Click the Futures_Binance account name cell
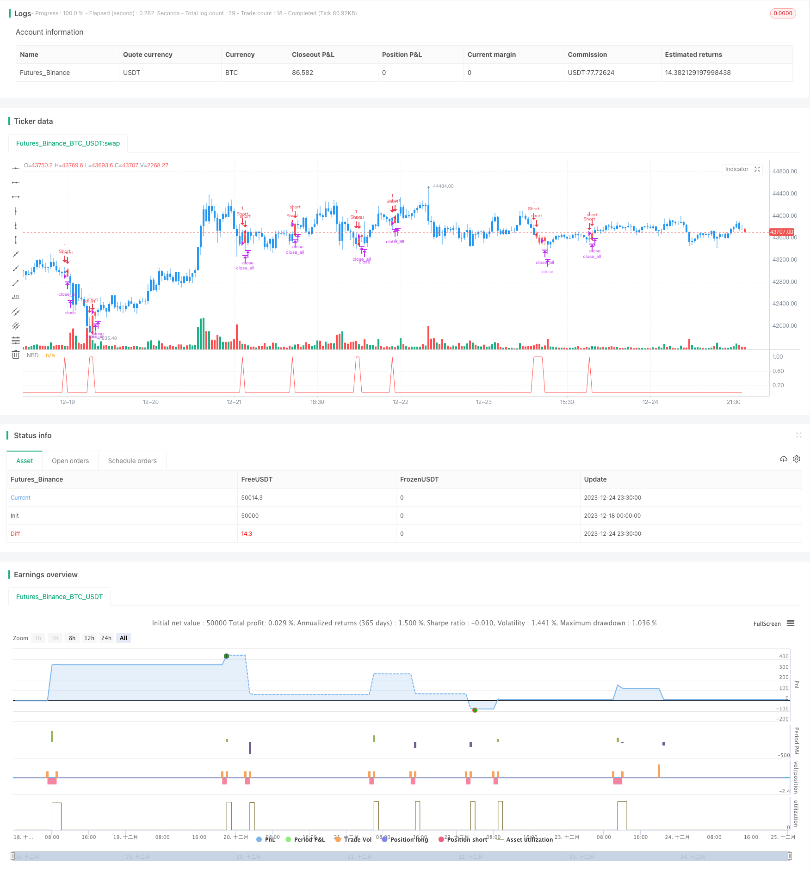810x874 pixels. 45,73
